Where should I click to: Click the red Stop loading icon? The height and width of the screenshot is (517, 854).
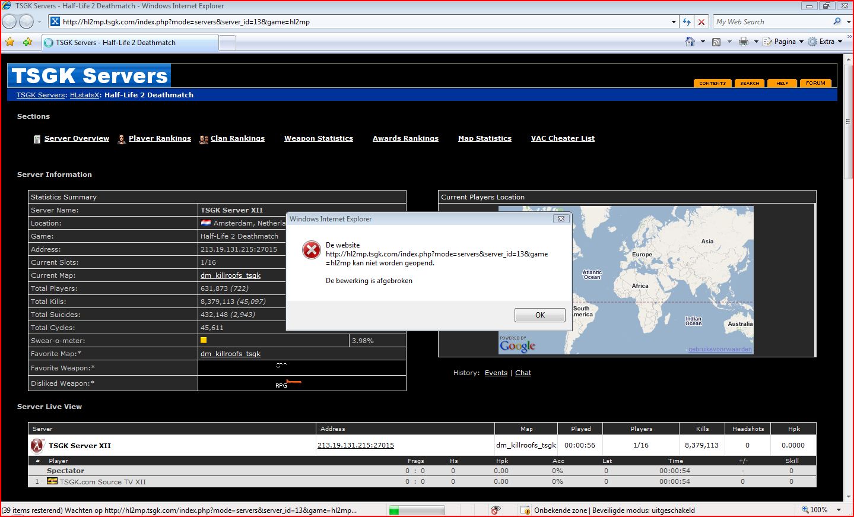(x=701, y=21)
